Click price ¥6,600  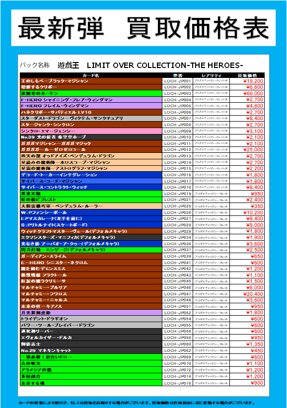[254, 87]
